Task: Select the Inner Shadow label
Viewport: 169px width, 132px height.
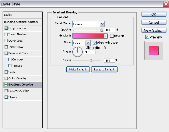Action: [18, 34]
